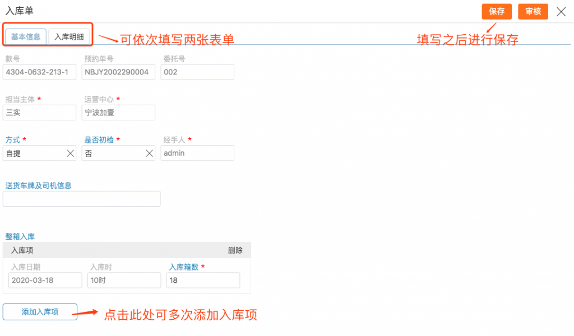This screenshot has height=336, width=574.
Task: Click the 入库单 dialog title
Action: tap(20, 11)
